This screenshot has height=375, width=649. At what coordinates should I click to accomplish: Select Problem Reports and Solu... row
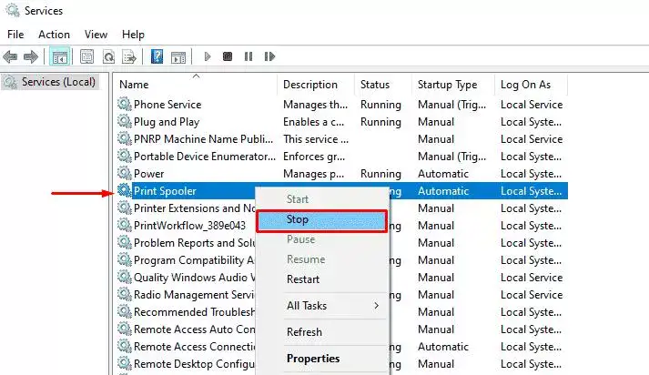coord(342,243)
